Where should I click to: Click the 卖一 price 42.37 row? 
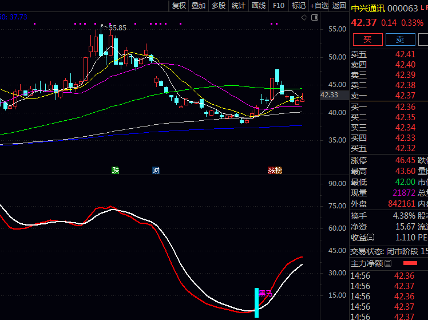point(389,96)
